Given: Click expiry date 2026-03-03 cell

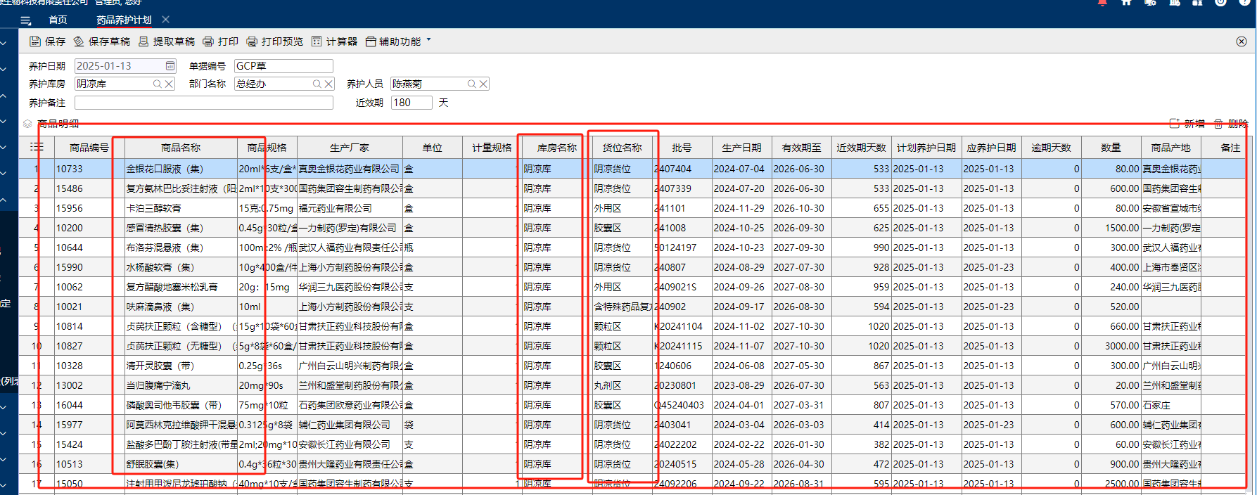Looking at the screenshot, I should 802,425.
